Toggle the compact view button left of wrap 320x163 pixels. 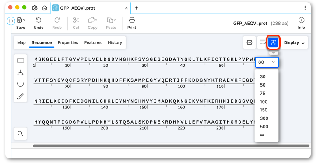pyautogui.click(x=250, y=42)
